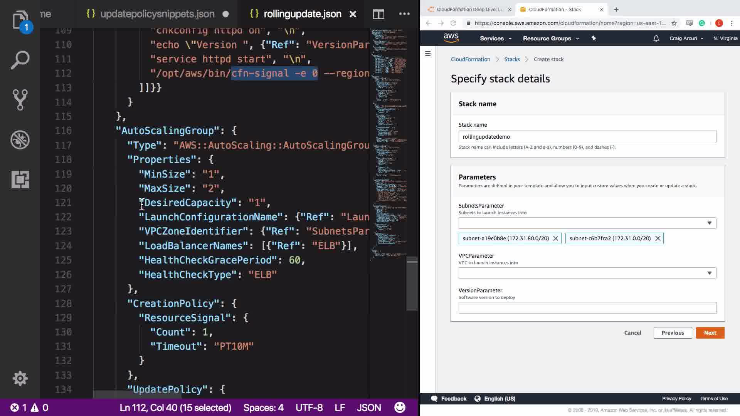
Task: Click the editor vertical scrollbar thumb
Action: point(412,283)
